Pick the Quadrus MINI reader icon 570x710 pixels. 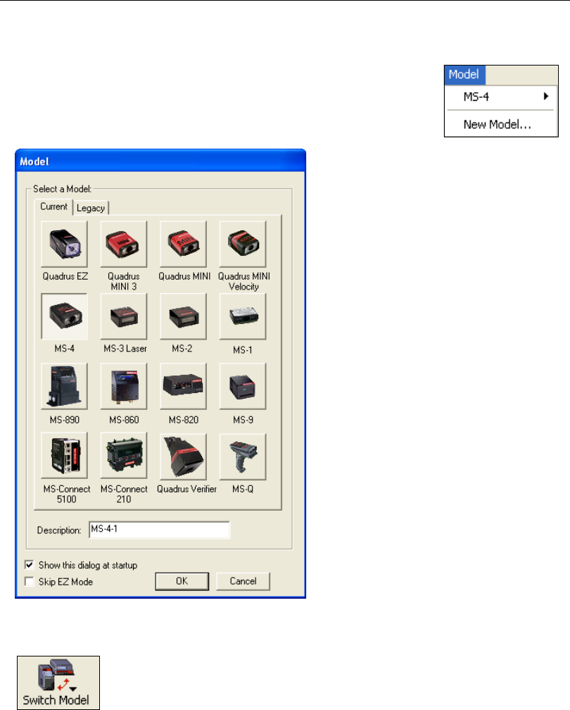pos(183,244)
